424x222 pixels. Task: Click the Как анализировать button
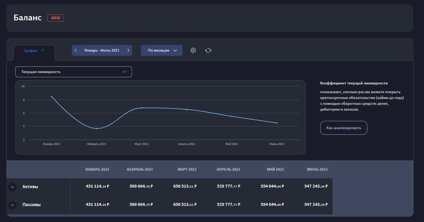(344, 128)
